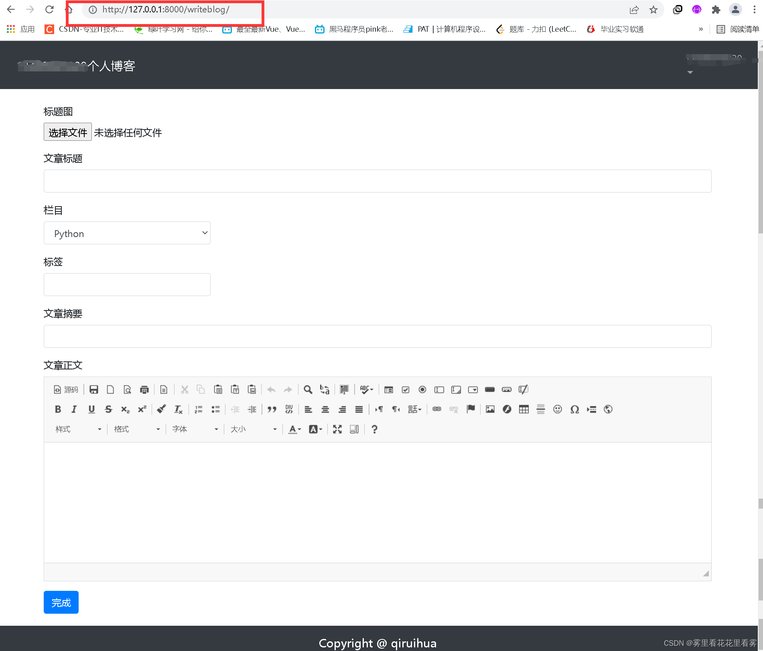Insert a textarea field icon
The height and width of the screenshot is (651, 763).
click(x=456, y=389)
